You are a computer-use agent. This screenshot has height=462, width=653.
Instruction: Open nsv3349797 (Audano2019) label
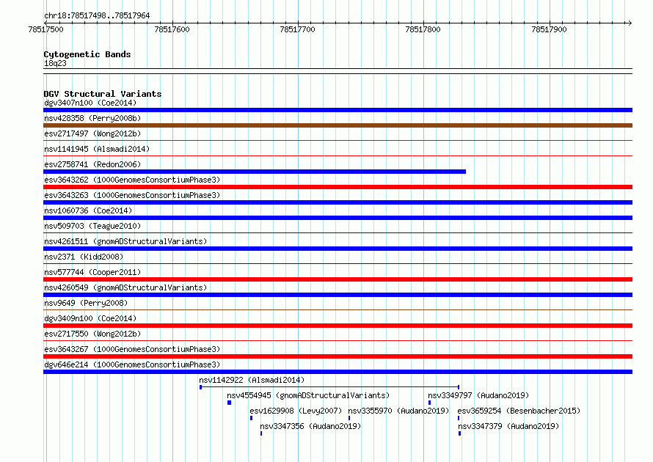pos(478,395)
